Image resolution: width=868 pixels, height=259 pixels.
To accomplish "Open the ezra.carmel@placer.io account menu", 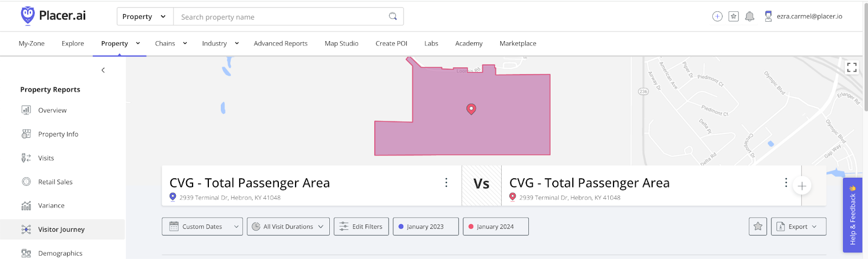I will (803, 16).
